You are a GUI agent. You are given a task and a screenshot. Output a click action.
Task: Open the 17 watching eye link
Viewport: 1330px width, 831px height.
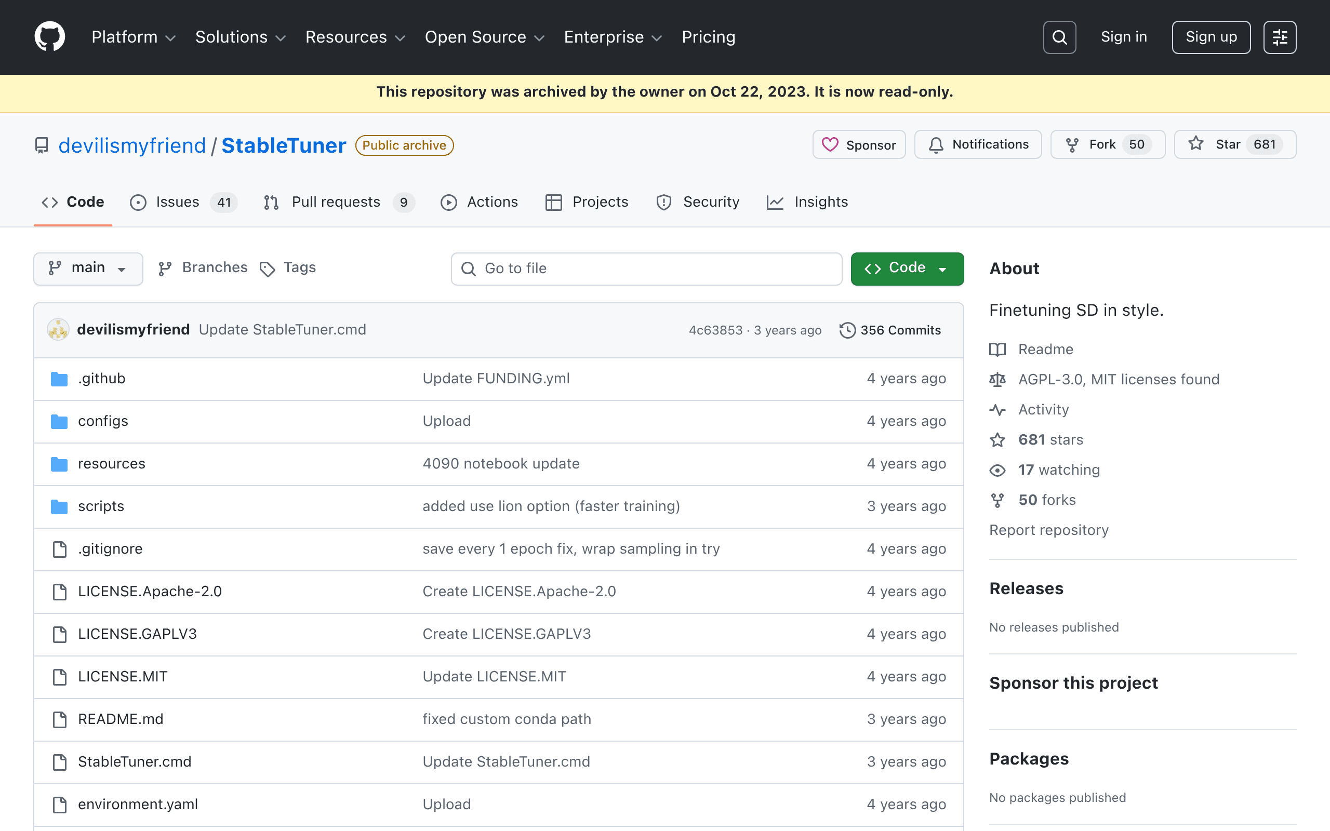click(1045, 470)
